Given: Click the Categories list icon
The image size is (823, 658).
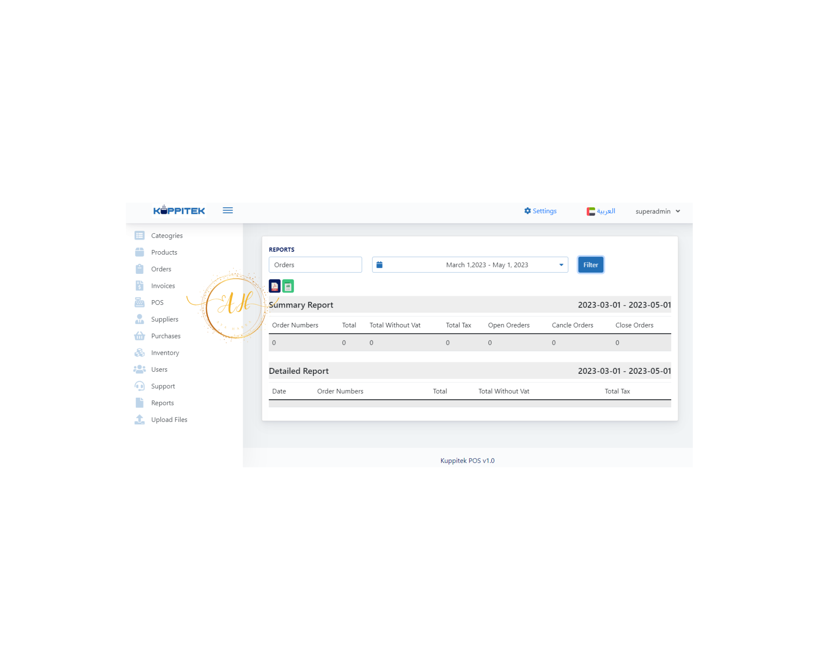Looking at the screenshot, I should [139, 236].
